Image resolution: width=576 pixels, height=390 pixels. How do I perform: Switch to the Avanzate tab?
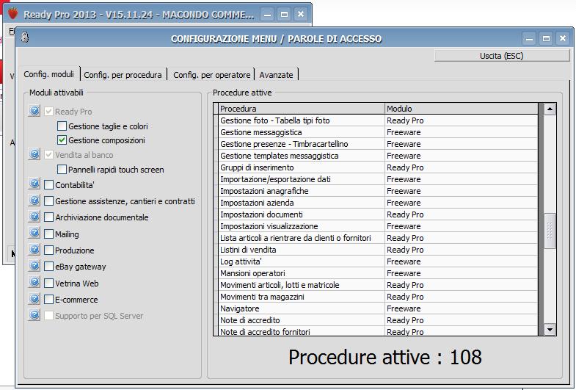[x=276, y=75]
